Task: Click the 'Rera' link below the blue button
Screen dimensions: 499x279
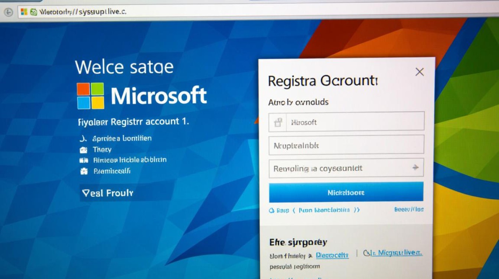Action: [x=279, y=210]
